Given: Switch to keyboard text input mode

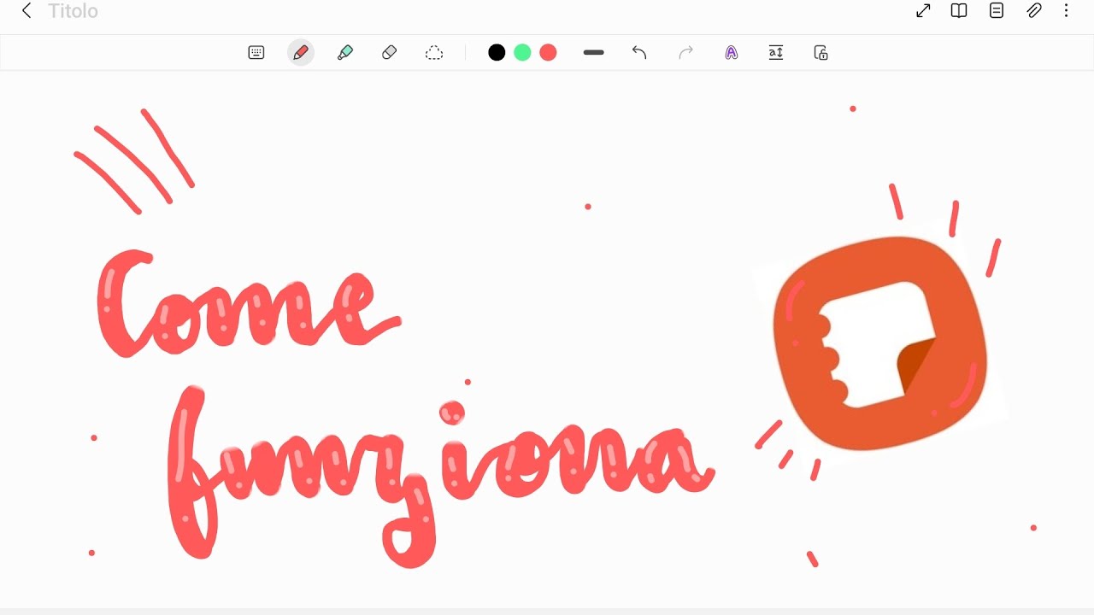Looking at the screenshot, I should click(x=256, y=53).
